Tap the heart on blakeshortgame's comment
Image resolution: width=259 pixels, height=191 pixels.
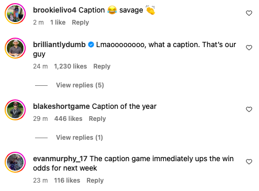click(249, 109)
